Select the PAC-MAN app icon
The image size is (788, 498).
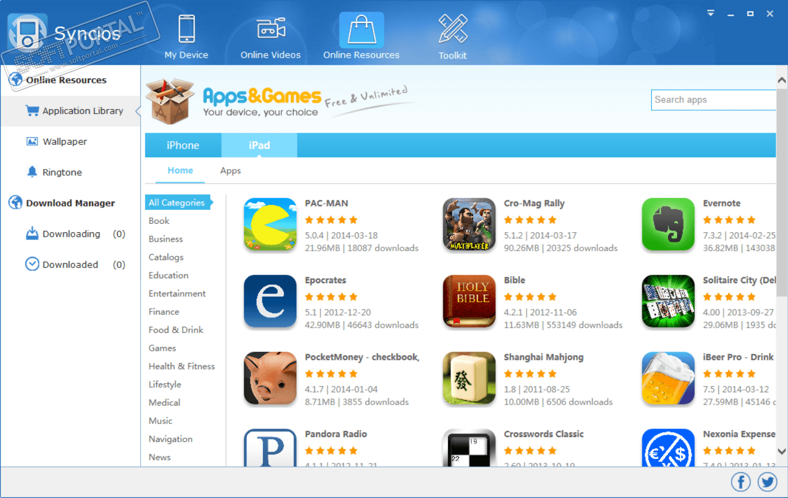(x=270, y=224)
